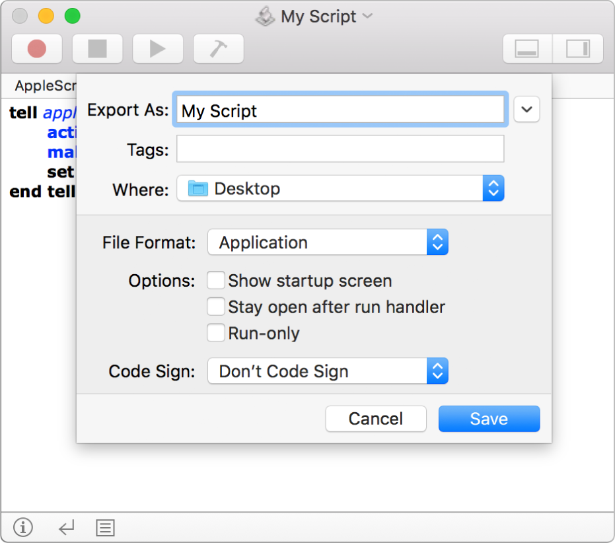This screenshot has height=543, width=615.
Task: Click the Cancel button
Action: pos(376,419)
